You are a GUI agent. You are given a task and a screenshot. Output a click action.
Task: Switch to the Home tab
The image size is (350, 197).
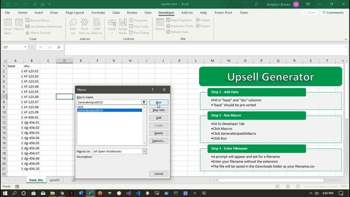tap(22, 13)
